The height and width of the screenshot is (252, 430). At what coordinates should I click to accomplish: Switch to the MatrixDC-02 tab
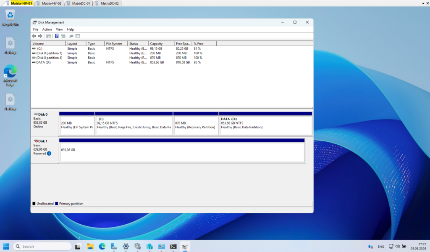click(107, 3)
